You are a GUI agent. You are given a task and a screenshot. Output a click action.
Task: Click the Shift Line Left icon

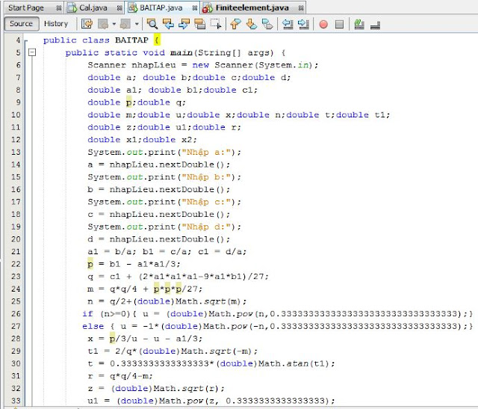tap(288, 24)
